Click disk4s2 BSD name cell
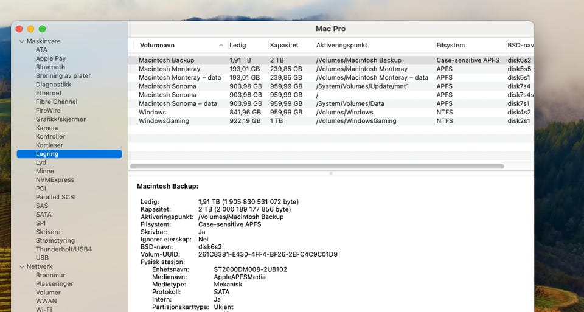This screenshot has width=584, height=312. pos(519,112)
